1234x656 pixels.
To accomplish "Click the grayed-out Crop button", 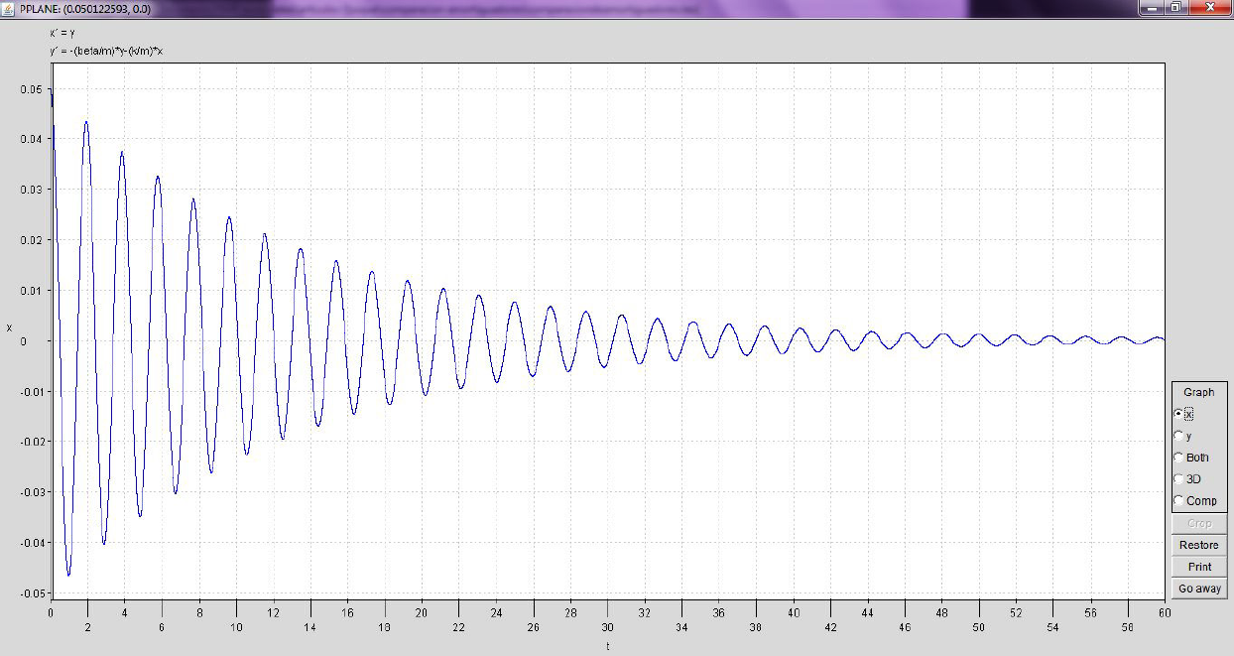I will 1199,523.
